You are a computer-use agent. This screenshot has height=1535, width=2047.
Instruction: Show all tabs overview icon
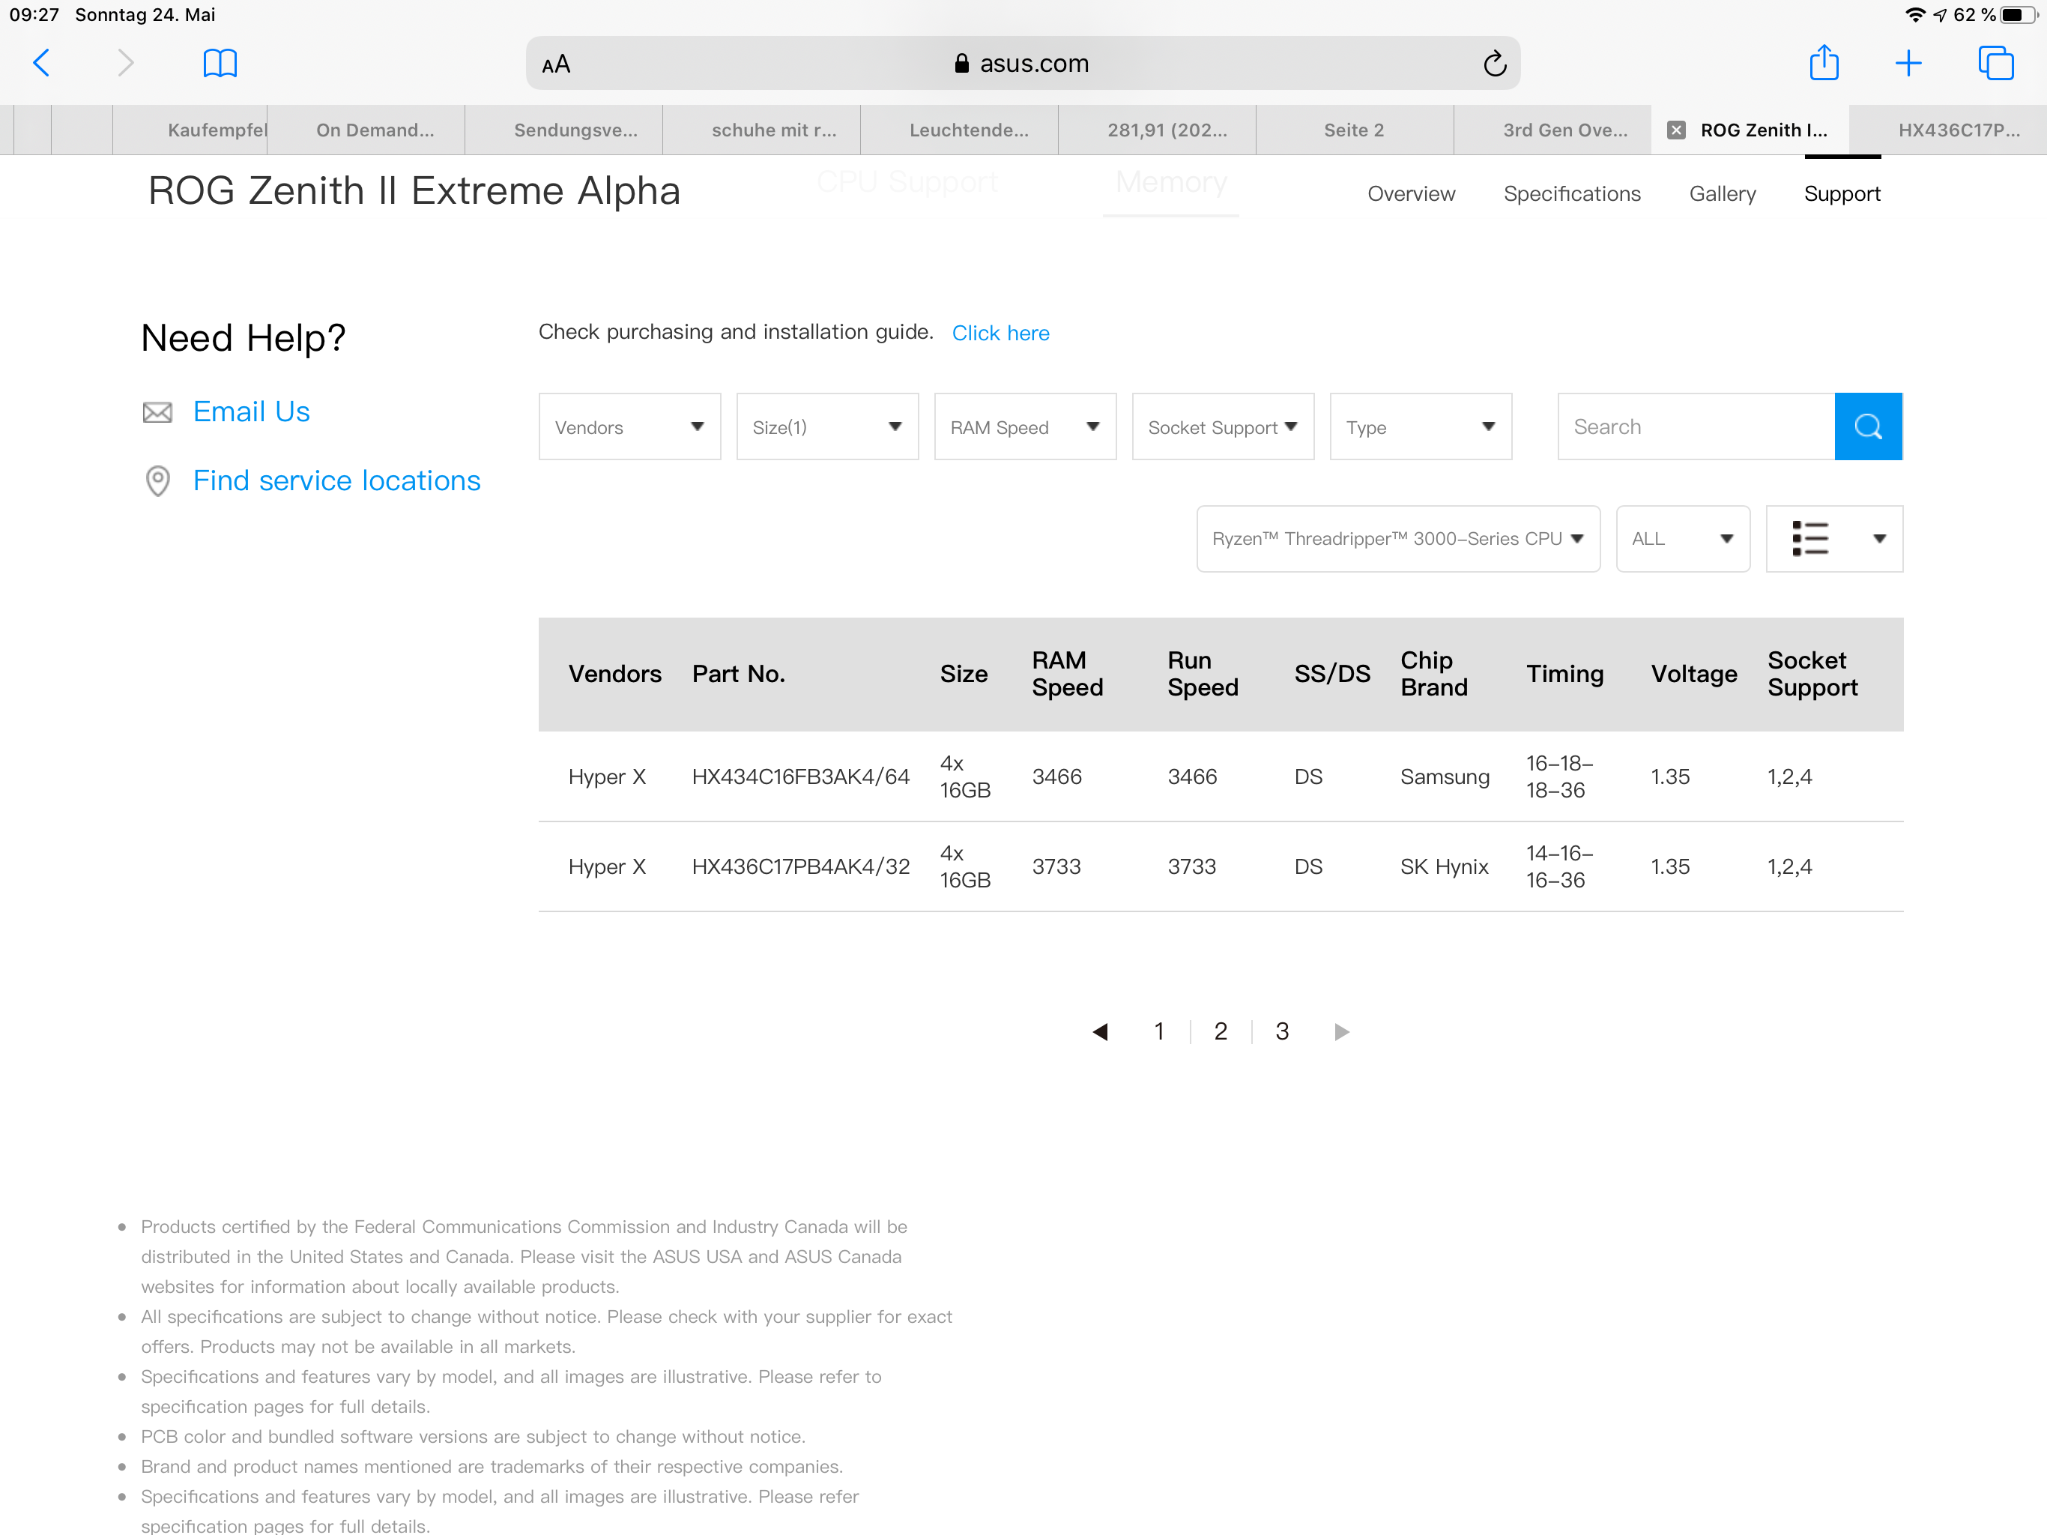coord(1995,63)
